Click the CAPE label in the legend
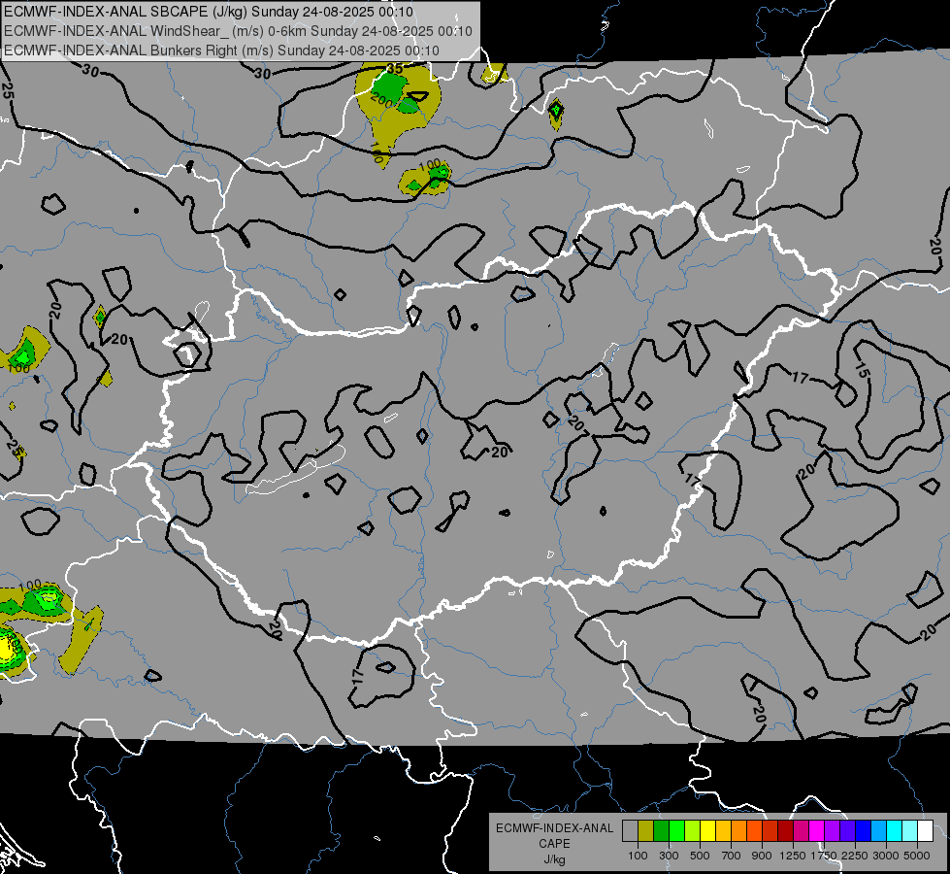 click(554, 844)
